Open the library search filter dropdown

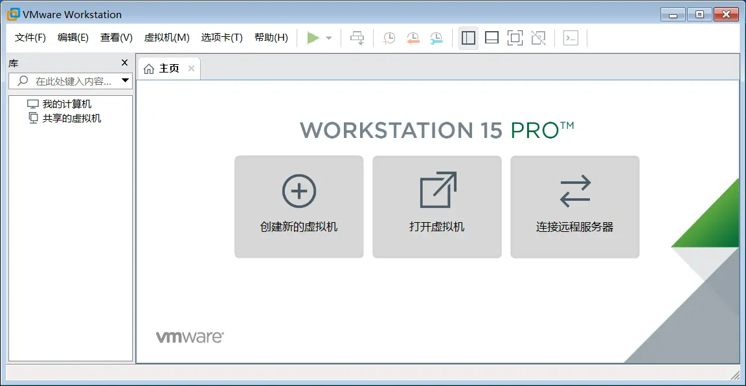[126, 80]
